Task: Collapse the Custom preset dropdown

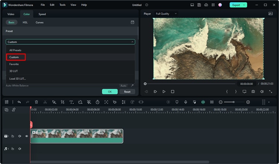Action: point(132,42)
